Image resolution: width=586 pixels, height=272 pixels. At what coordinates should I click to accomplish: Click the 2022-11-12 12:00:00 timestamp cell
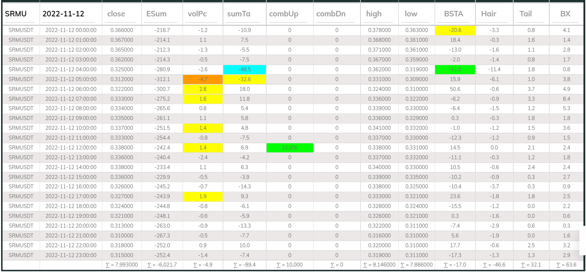[71, 148]
